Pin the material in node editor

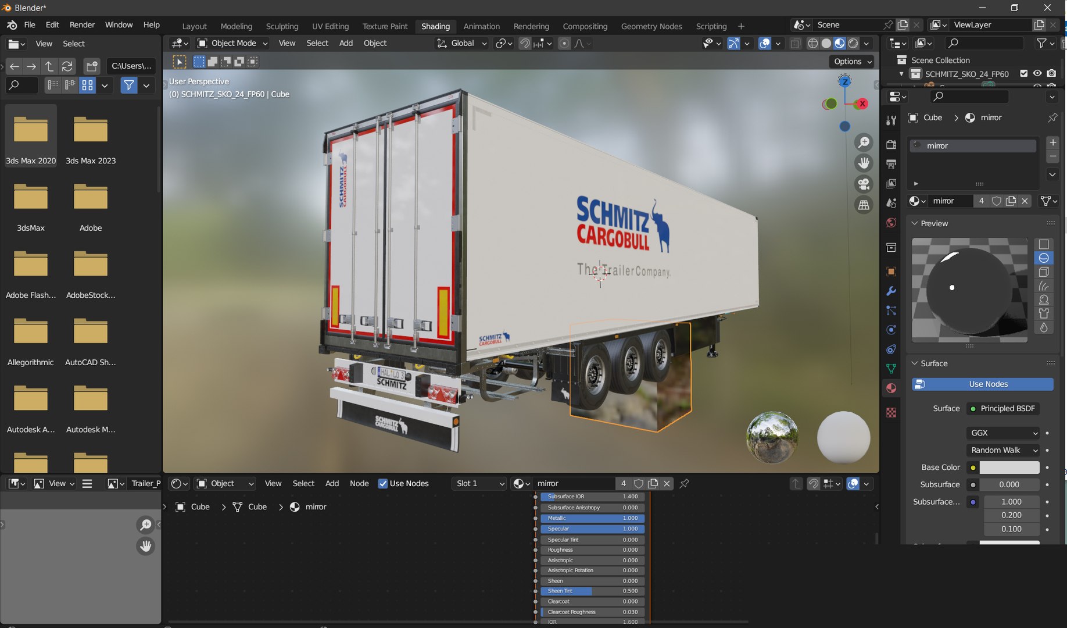685,484
